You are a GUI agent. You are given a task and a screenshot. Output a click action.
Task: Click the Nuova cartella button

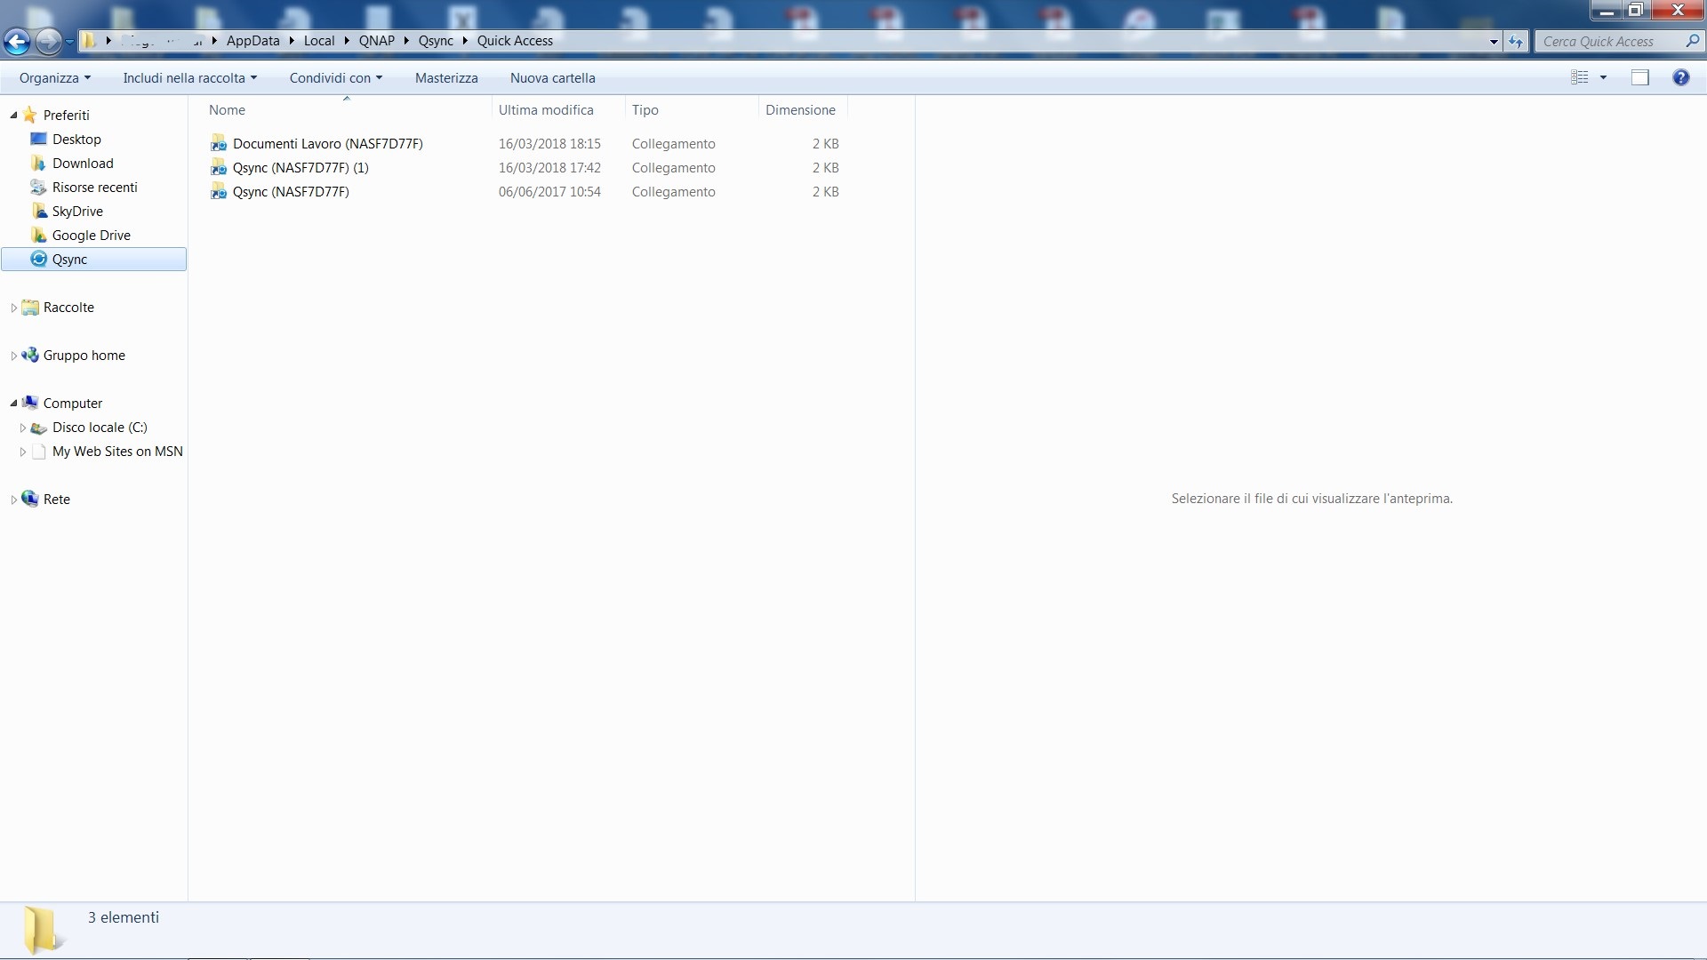pyautogui.click(x=552, y=78)
